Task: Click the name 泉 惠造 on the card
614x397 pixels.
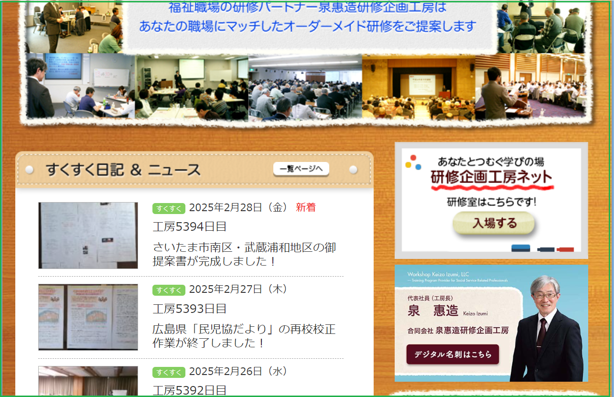Action: [x=433, y=311]
